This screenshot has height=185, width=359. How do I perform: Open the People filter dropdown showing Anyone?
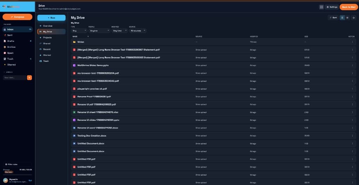click(100, 31)
